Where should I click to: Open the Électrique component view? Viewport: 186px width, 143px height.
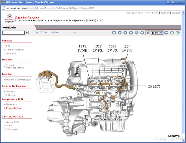[x=11, y=105]
